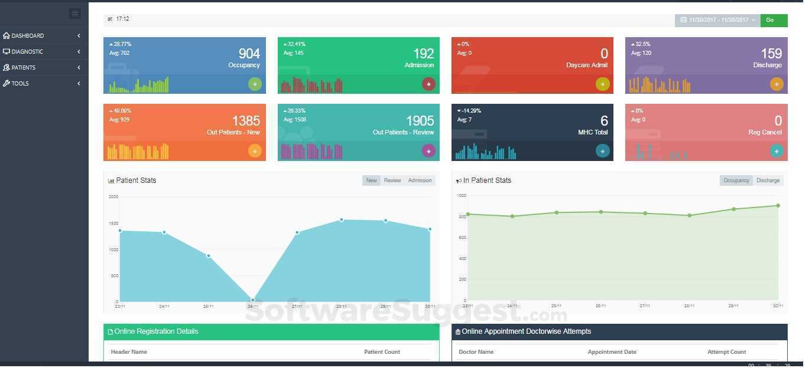
Task: Open Daycare Admit card arrow button
Action: point(602,84)
